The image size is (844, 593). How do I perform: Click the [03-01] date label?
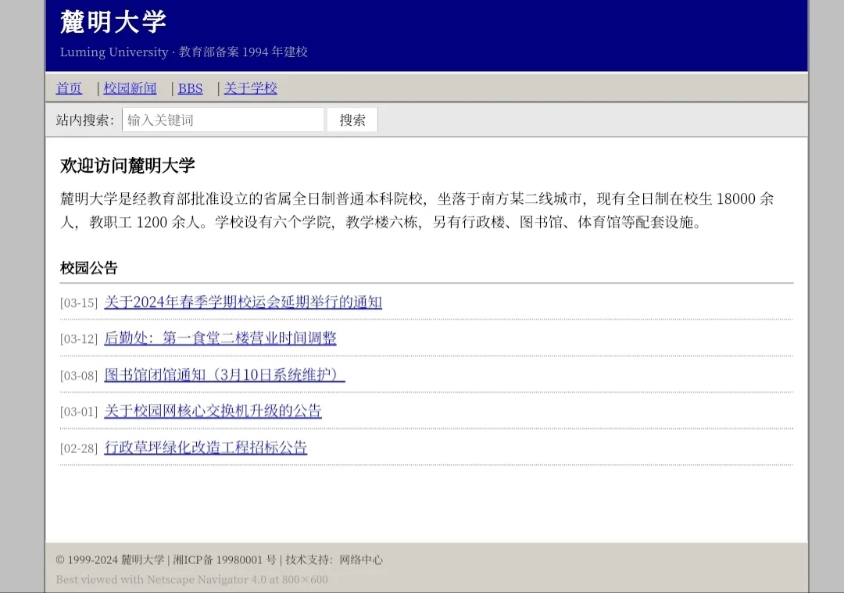pyautogui.click(x=79, y=412)
